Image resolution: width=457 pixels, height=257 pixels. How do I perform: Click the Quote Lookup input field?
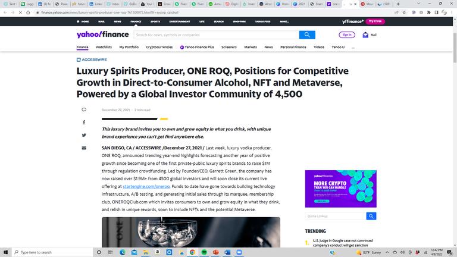[336, 216]
